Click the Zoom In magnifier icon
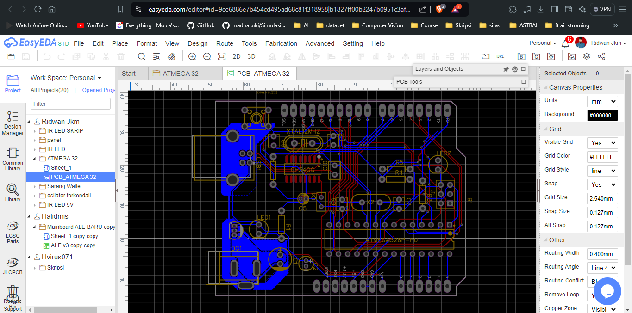Viewport: 632px width, 313px height. coord(192,56)
